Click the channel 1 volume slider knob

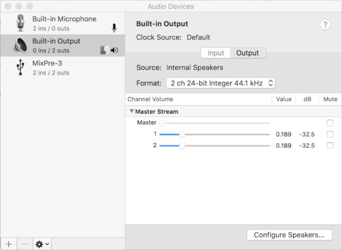pyautogui.click(x=182, y=134)
